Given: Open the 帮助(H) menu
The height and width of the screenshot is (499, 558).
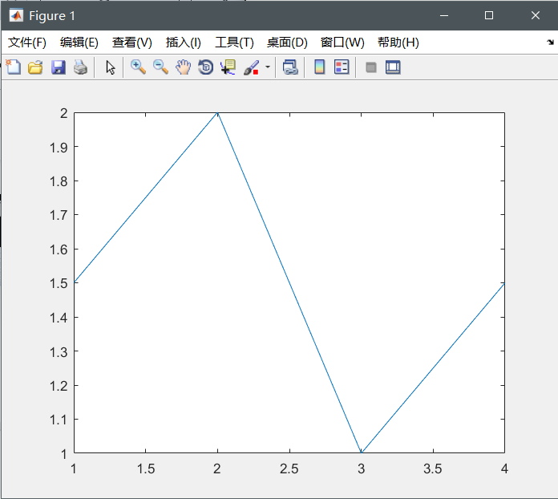Looking at the screenshot, I should (x=398, y=43).
